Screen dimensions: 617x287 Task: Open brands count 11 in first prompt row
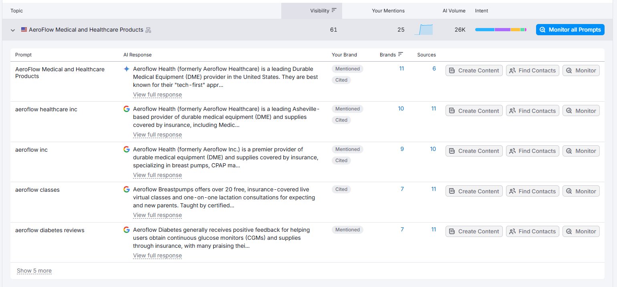coord(401,68)
